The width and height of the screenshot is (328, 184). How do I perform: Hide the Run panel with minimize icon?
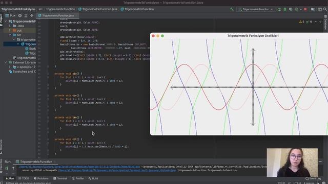[x=320, y=162]
